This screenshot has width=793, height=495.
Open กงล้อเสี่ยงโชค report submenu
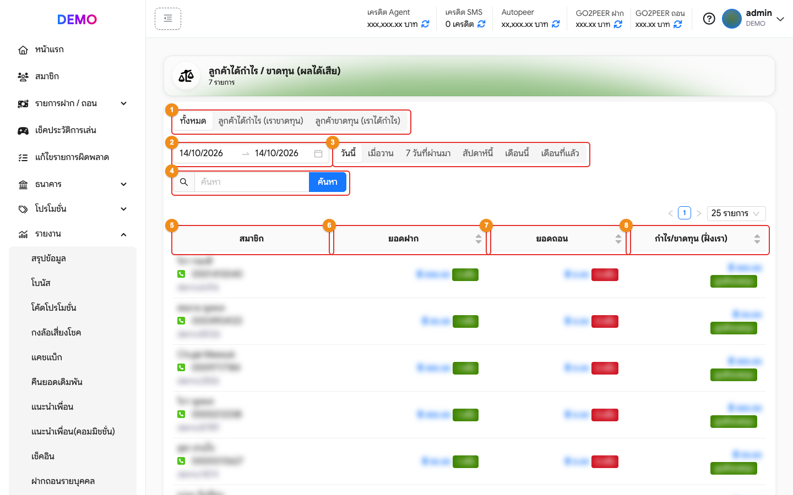56,333
